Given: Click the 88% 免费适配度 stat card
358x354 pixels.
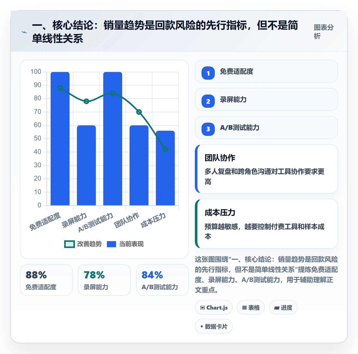Looking at the screenshot, I should (46, 280).
